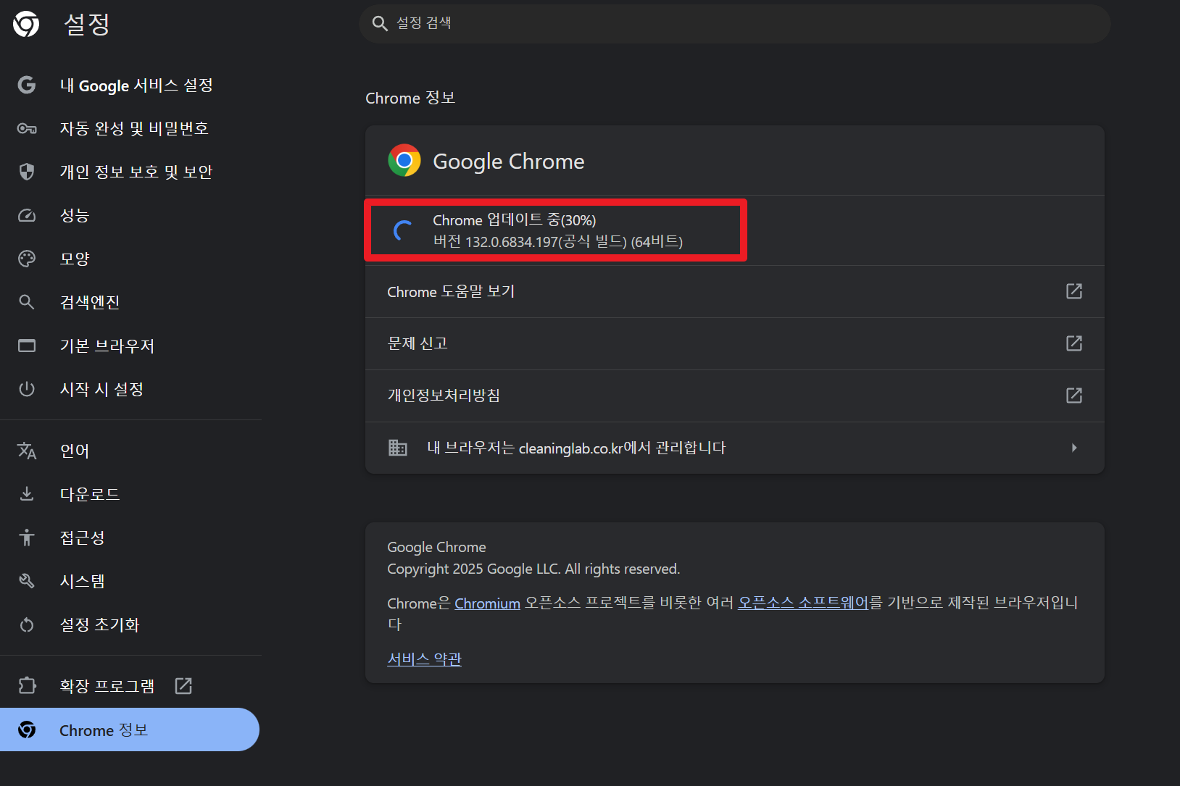Open external link icon for 문제 신고

coord(1074,343)
